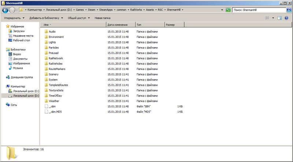Open the Изображения library
This screenshot has height=162, width=293.
click(22, 63)
